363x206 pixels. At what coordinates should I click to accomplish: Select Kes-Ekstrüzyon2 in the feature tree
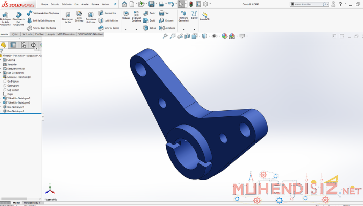click(15, 111)
